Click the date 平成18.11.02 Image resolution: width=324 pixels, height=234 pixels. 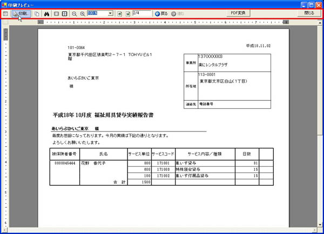[x=258, y=46]
